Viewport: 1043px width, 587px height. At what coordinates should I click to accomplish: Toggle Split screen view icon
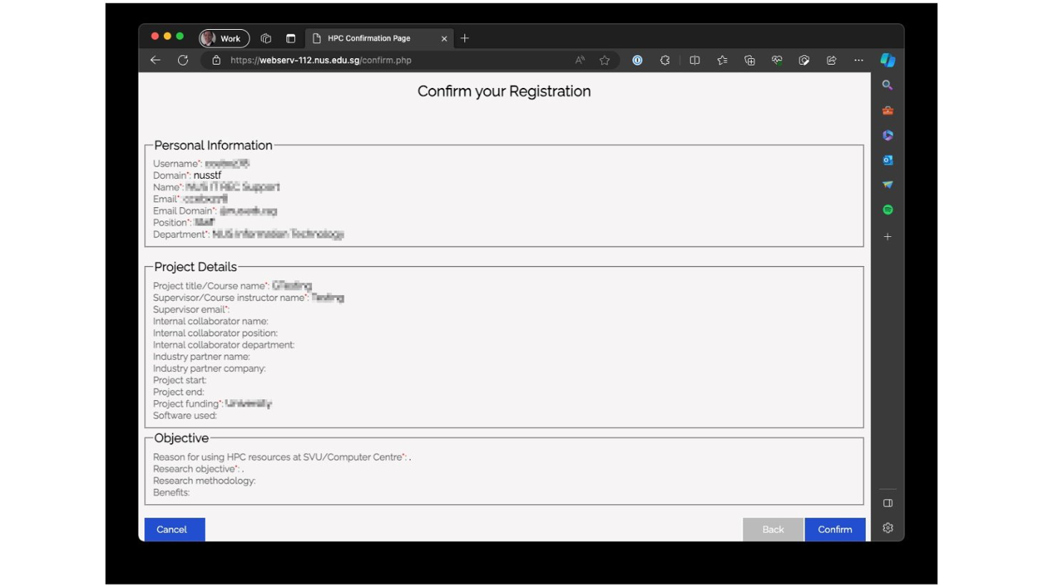tap(694, 60)
